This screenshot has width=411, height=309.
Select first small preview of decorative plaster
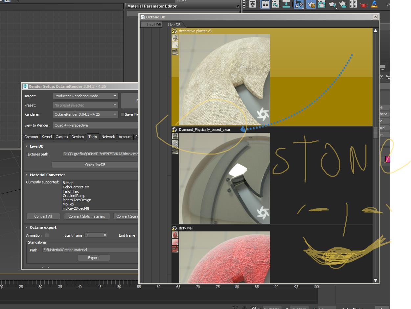175,38
